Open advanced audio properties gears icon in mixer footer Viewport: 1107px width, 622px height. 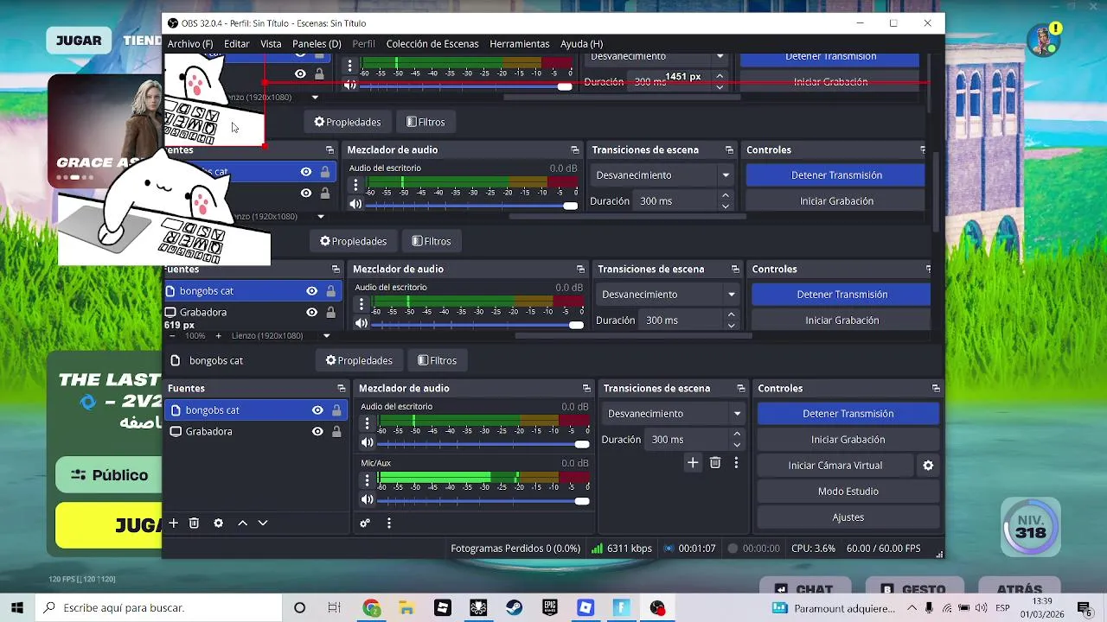[x=365, y=523]
